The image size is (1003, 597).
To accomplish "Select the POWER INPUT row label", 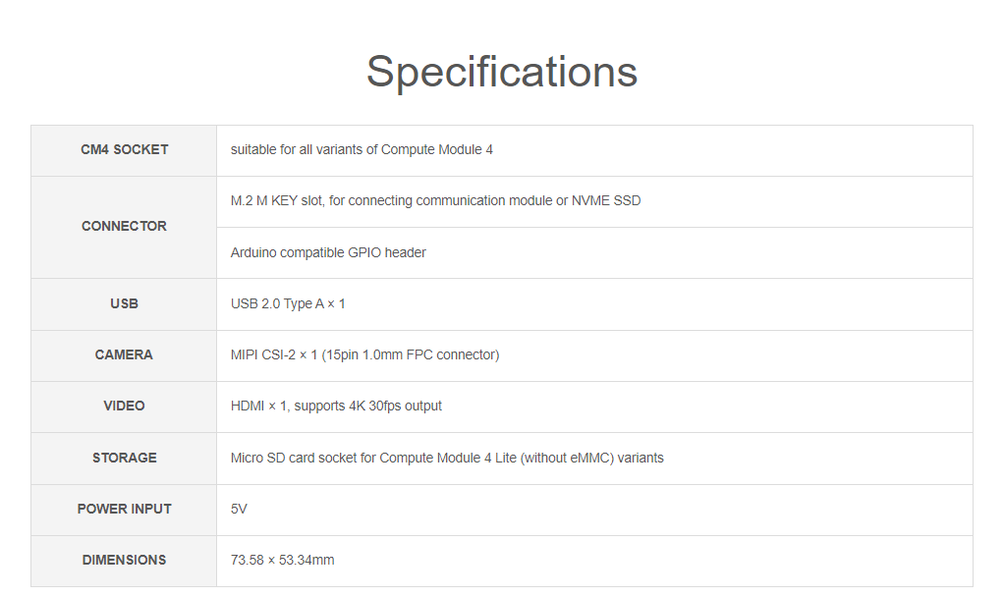I will coord(124,509).
